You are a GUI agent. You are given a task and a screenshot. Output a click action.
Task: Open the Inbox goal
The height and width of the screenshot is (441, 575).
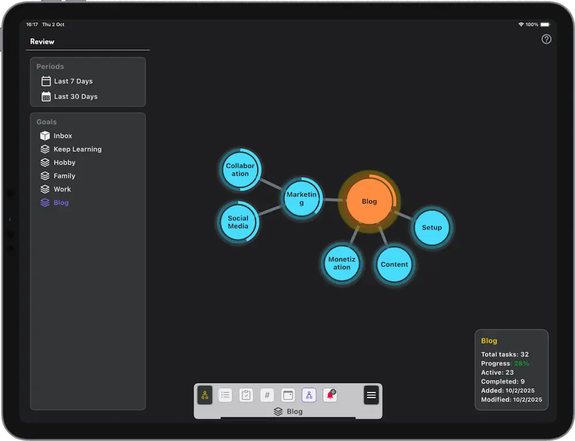click(x=63, y=136)
